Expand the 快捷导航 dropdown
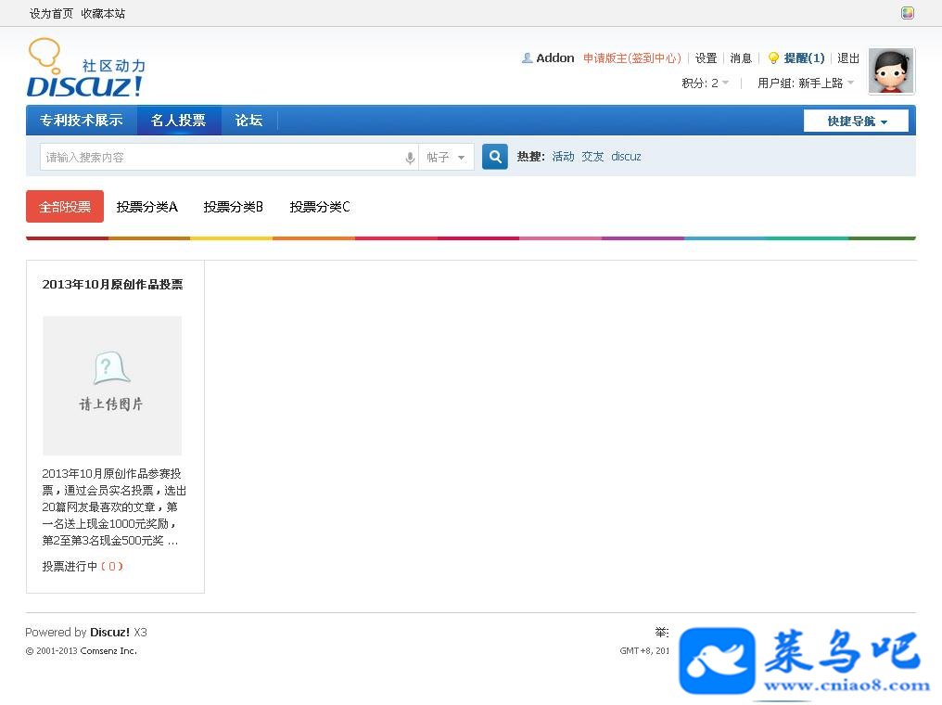This screenshot has height=705, width=942. click(x=856, y=122)
